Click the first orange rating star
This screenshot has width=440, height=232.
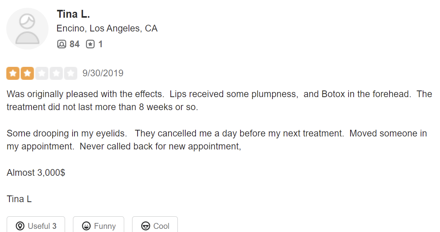click(x=13, y=74)
